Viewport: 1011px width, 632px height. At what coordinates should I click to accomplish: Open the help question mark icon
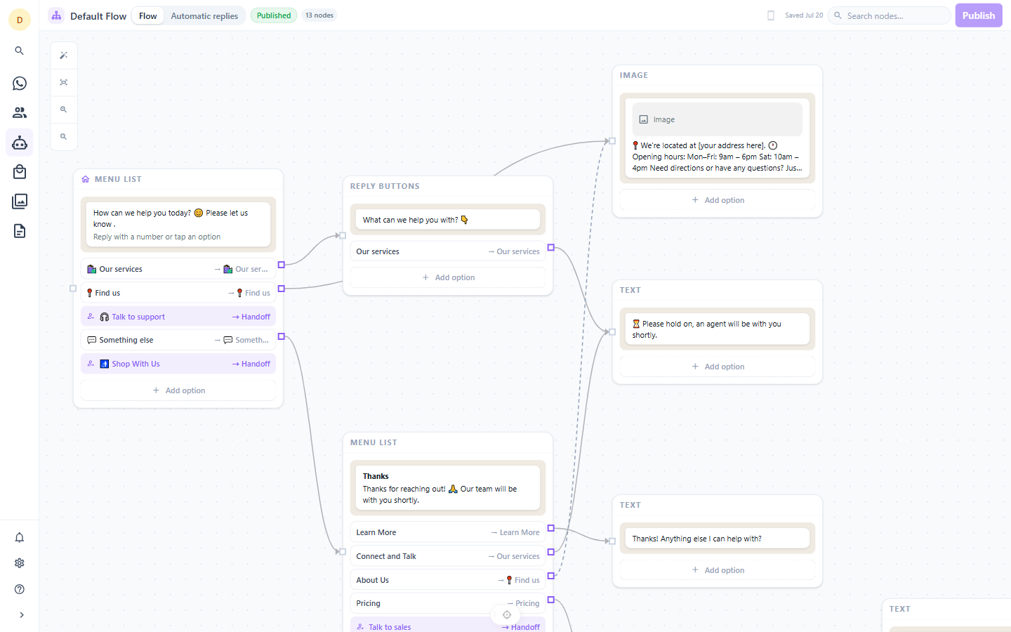click(20, 589)
